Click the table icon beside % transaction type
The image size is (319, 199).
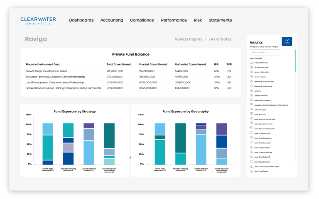tap(251, 67)
